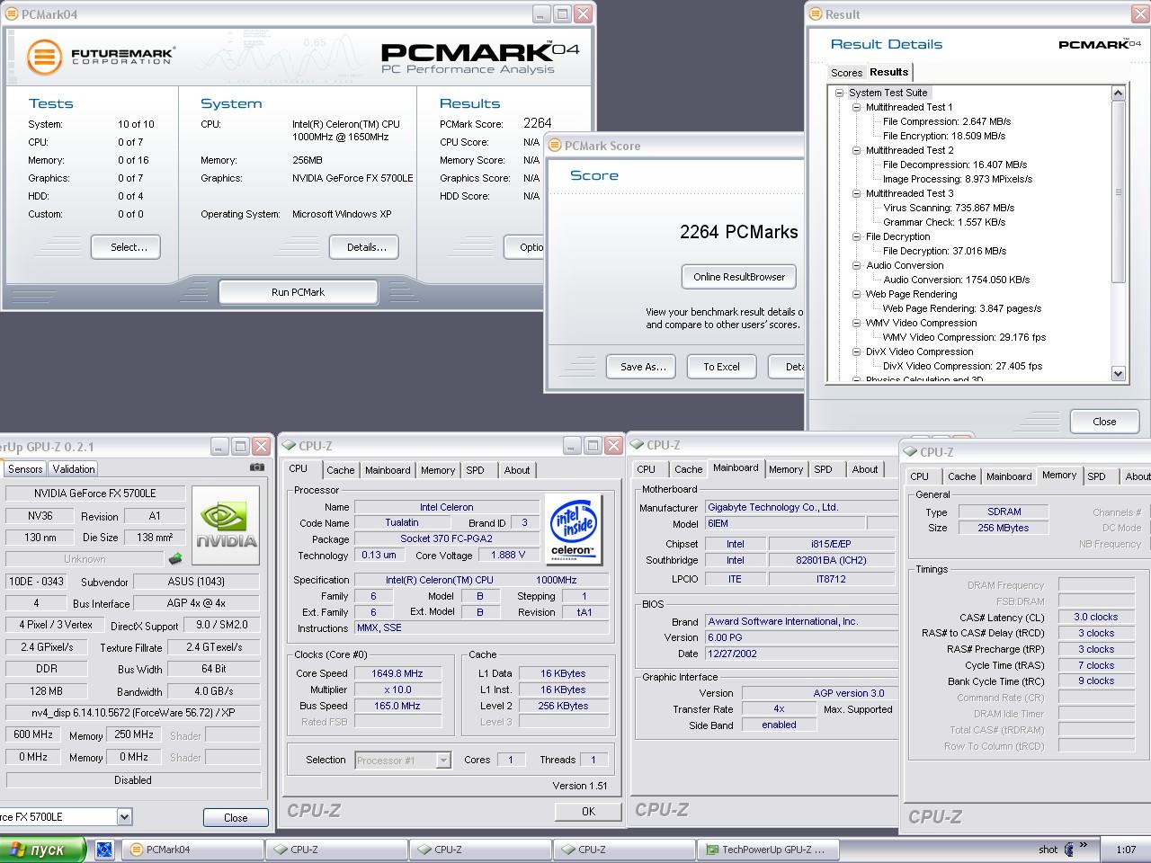Viewport: 1151px width, 863px height.
Task: Click the Save As... button
Action: (643, 367)
